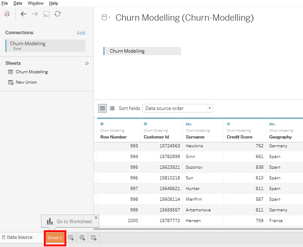
Task: Select the New Union item
Action: [x=26, y=82]
